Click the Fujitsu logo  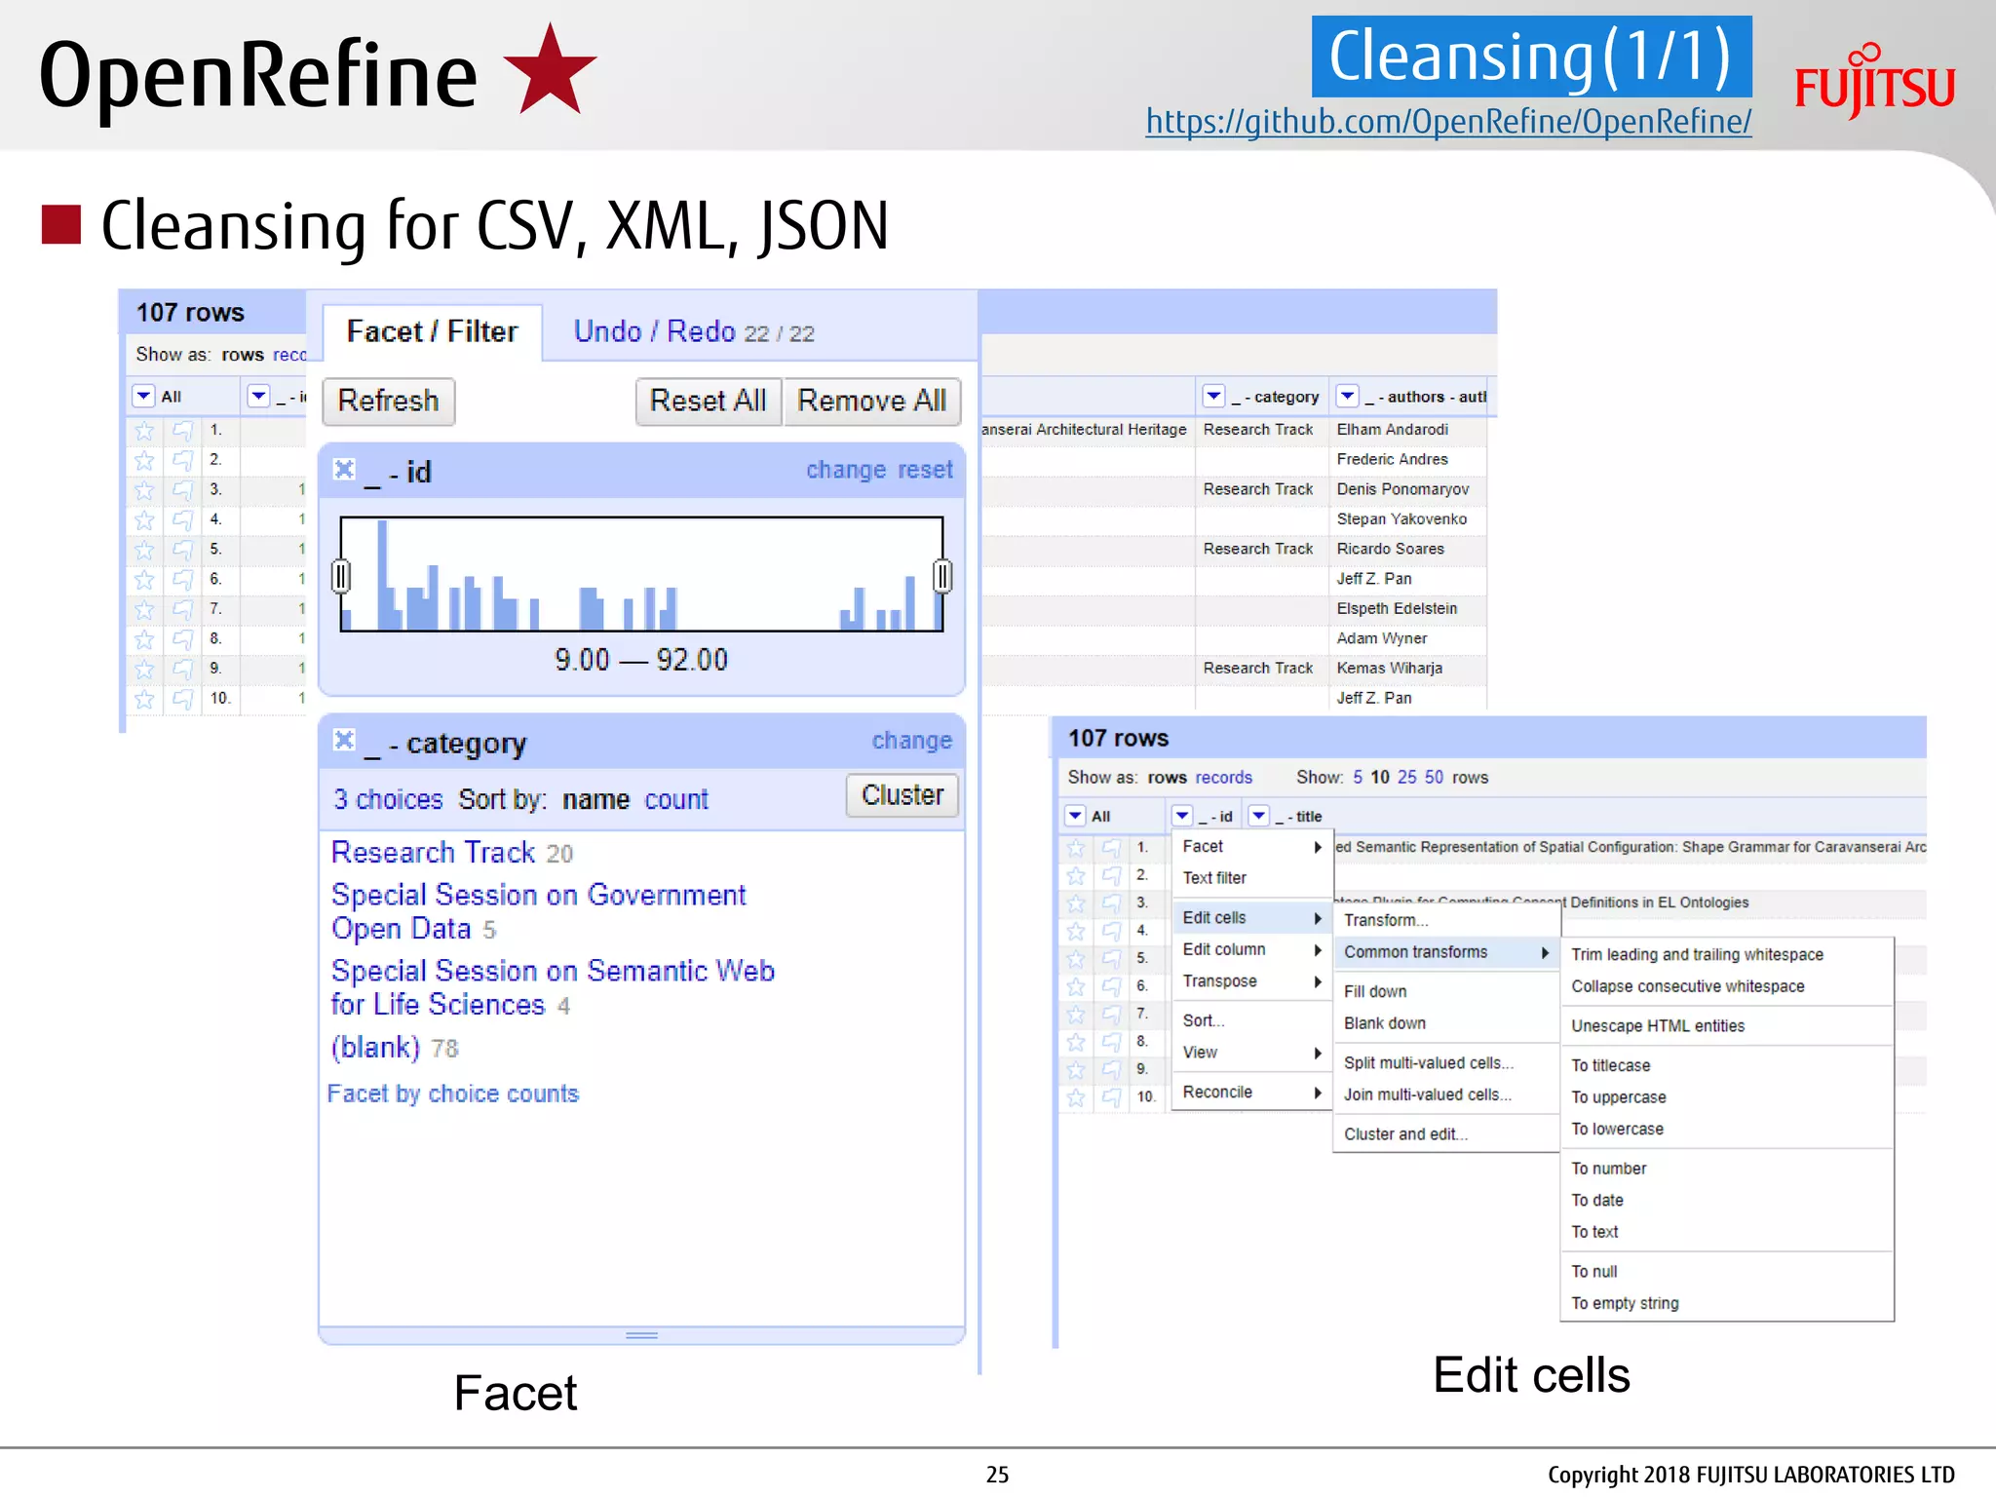pos(1874,80)
